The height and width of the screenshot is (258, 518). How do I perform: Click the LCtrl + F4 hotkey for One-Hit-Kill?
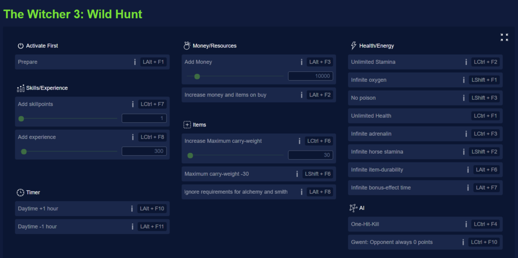pos(486,224)
